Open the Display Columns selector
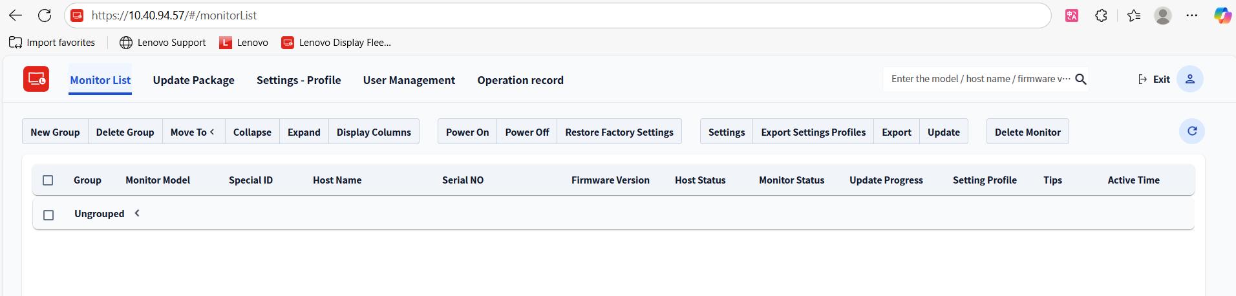This screenshot has width=1236, height=296. click(x=374, y=132)
